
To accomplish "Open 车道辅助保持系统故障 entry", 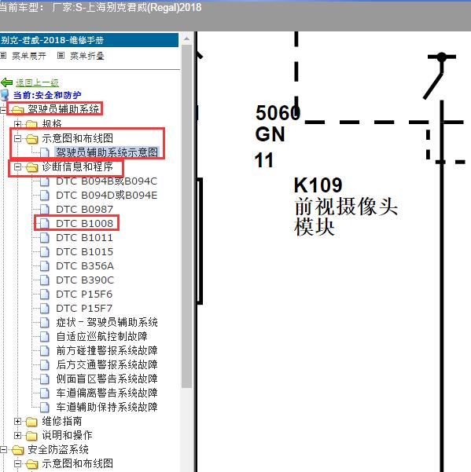I will point(107,408).
